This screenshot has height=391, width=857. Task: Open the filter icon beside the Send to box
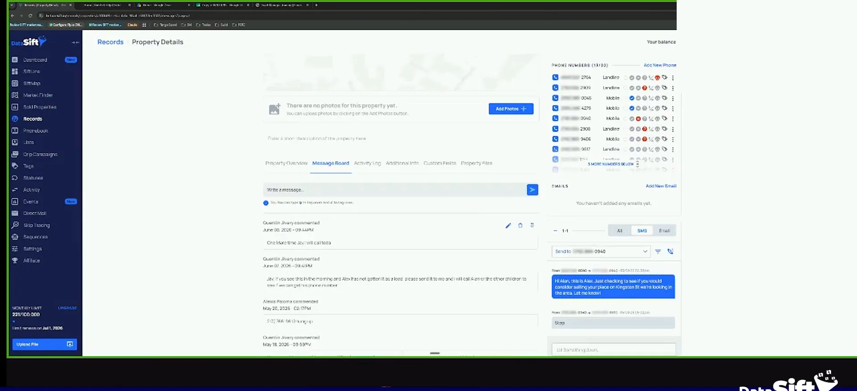pos(658,251)
